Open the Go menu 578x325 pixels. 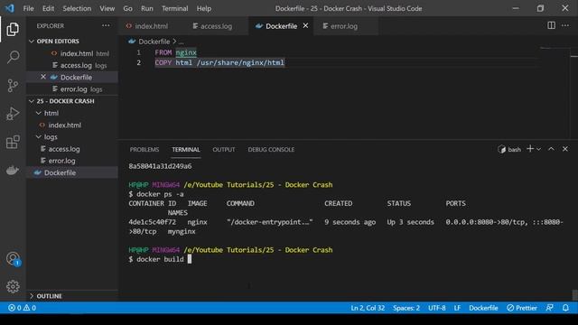coord(127,8)
